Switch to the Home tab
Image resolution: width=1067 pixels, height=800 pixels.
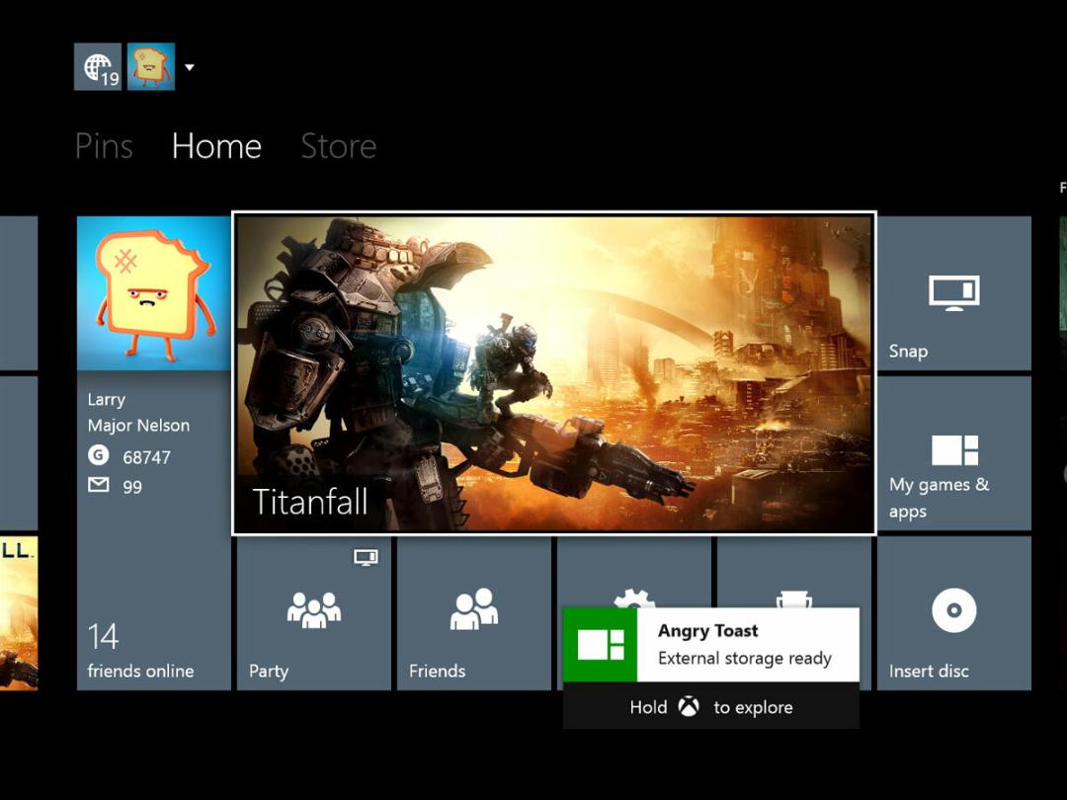216,145
